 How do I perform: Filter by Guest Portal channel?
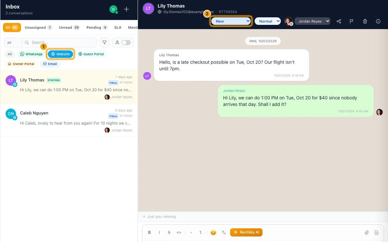[x=91, y=54]
